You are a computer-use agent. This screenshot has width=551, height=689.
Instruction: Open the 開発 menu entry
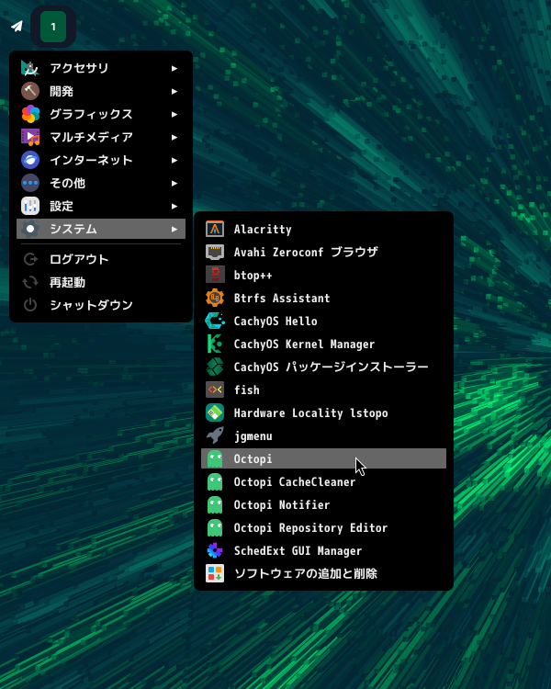(x=101, y=91)
